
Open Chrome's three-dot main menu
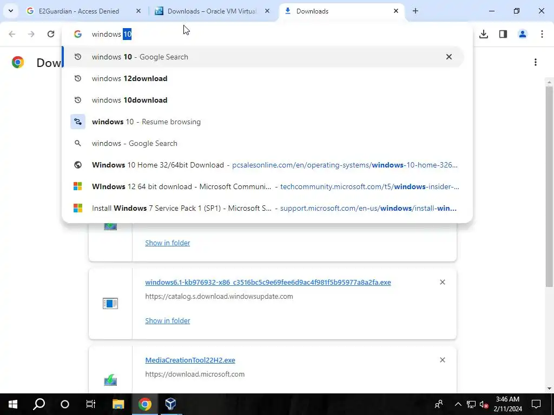(542, 34)
